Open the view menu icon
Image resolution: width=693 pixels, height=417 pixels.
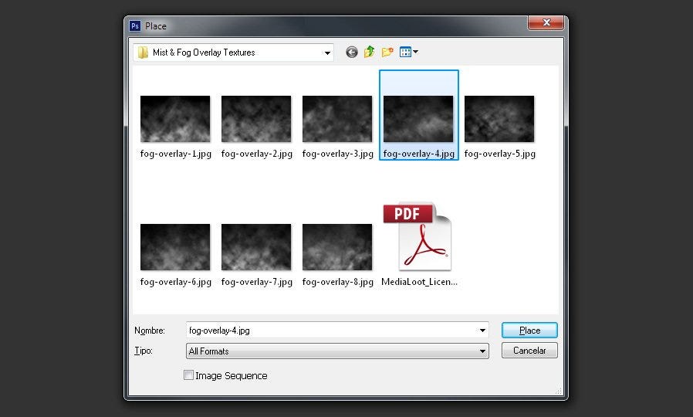pos(409,53)
